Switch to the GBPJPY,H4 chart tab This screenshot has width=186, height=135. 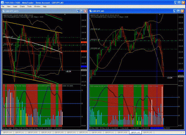tap(7, 132)
